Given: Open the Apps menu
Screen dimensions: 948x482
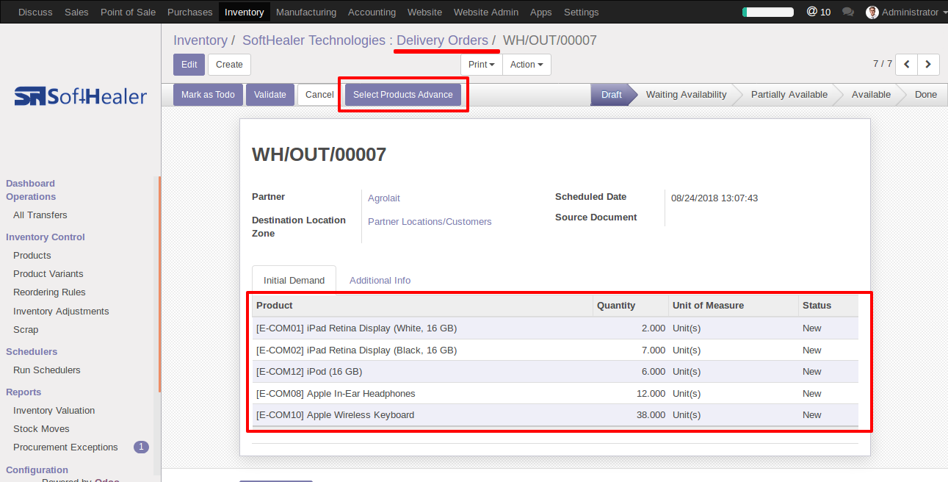Looking at the screenshot, I should [541, 12].
